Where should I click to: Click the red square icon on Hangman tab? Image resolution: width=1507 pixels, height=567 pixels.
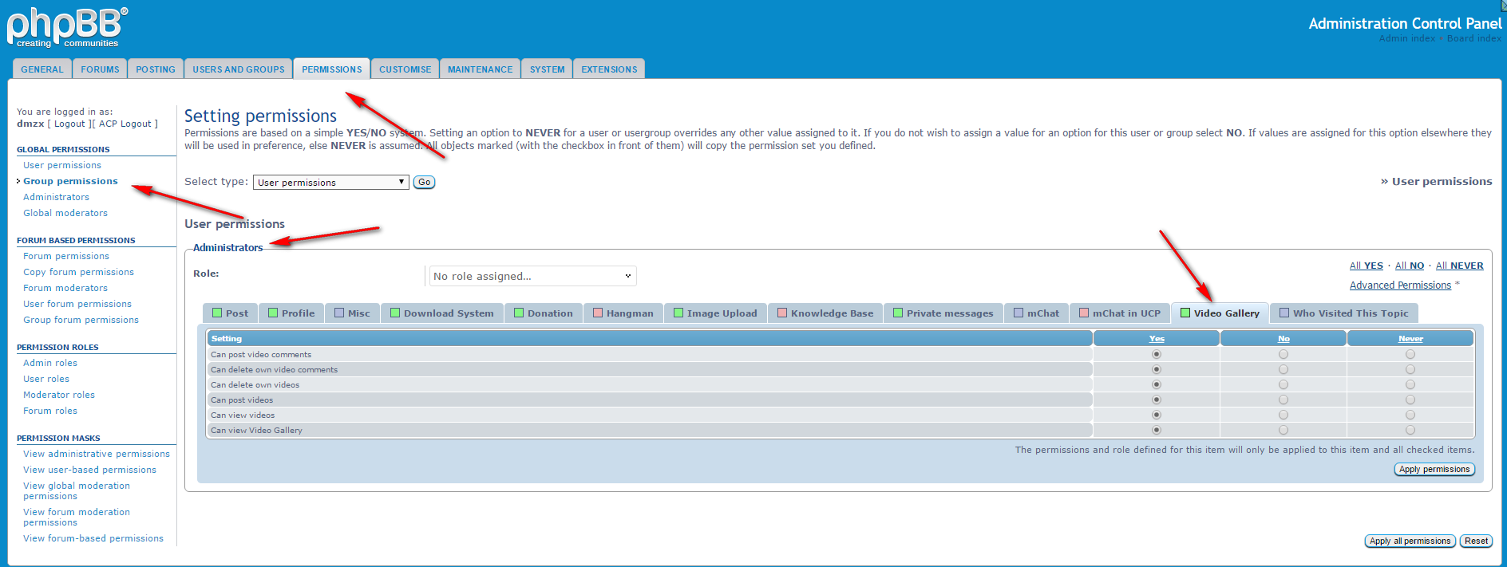coord(598,313)
